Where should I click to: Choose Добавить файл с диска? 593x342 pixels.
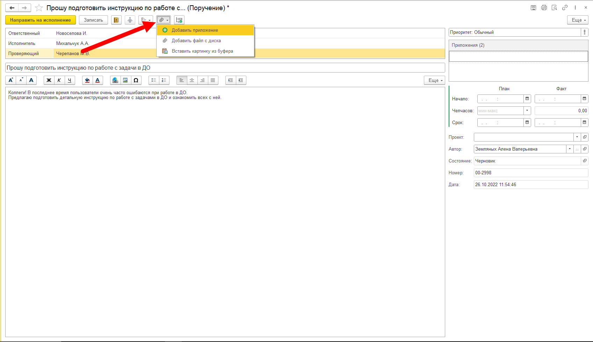click(x=205, y=41)
